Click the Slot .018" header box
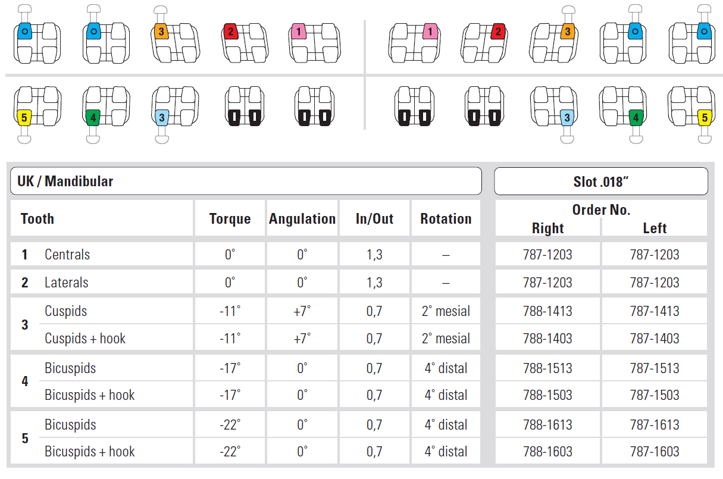The image size is (723, 479). 601,181
